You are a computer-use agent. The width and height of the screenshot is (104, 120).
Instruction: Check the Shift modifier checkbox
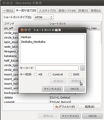70,75
